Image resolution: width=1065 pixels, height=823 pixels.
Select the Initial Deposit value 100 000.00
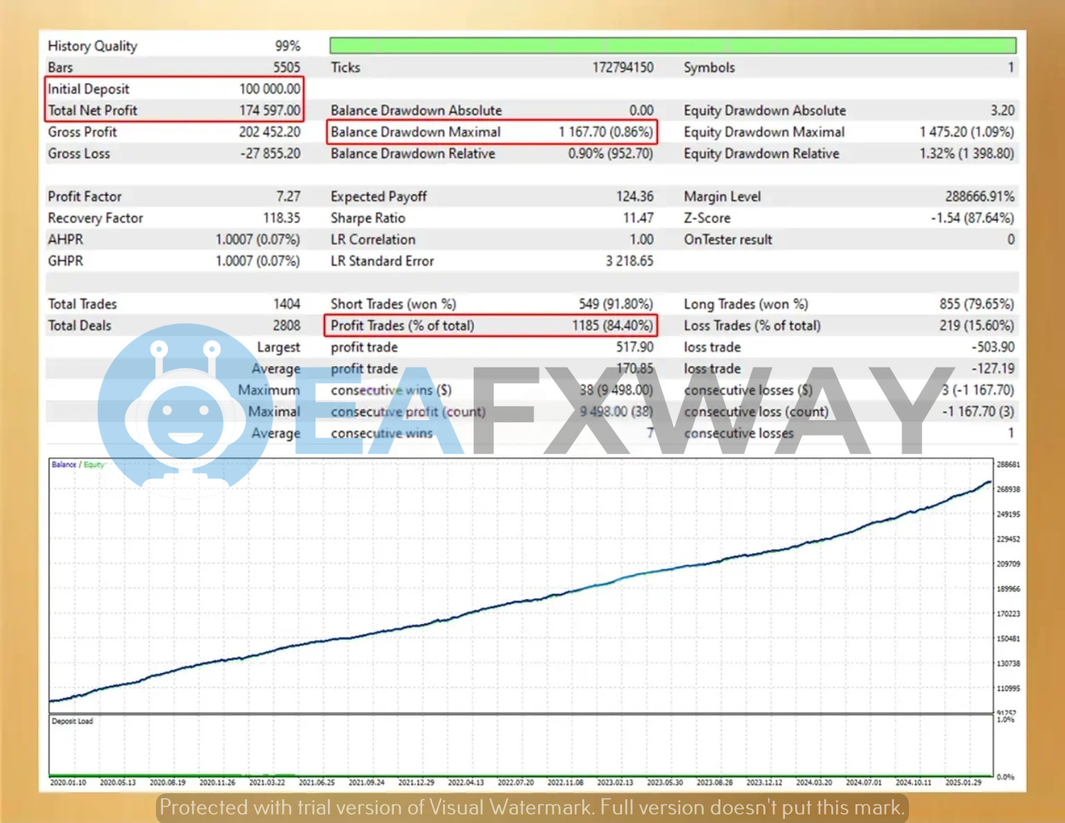tap(270, 89)
